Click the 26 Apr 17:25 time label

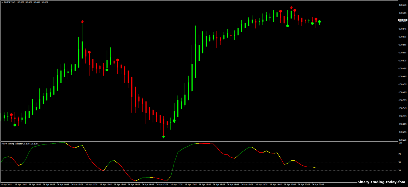[176, 184]
